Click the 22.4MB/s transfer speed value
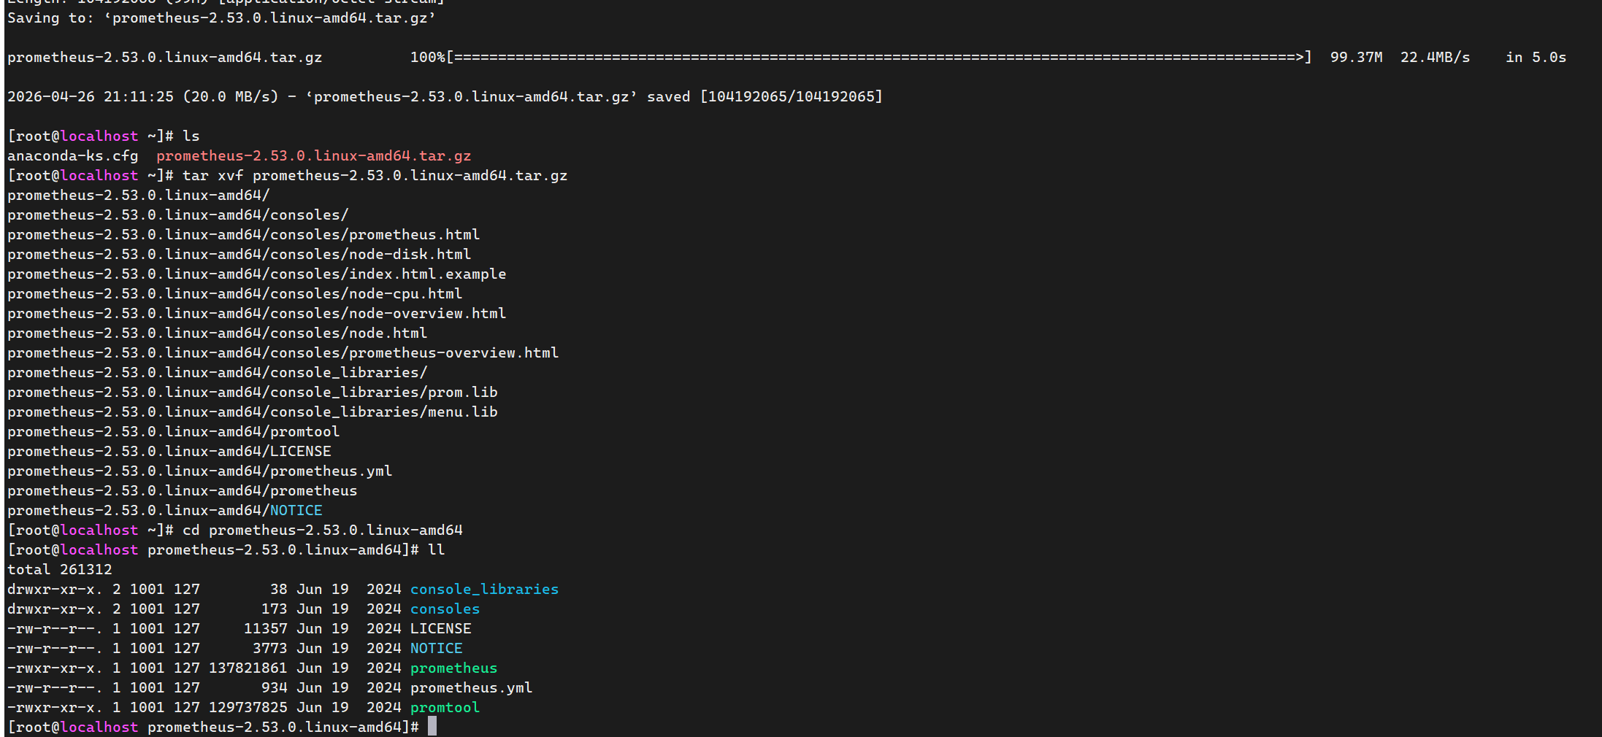The width and height of the screenshot is (1602, 737). point(1435,58)
